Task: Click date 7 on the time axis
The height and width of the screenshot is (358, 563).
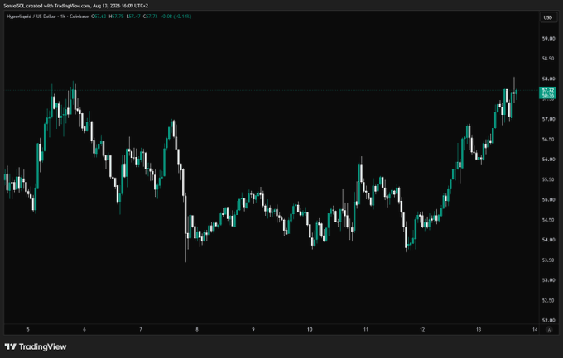Action: click(x=141, y=329)
